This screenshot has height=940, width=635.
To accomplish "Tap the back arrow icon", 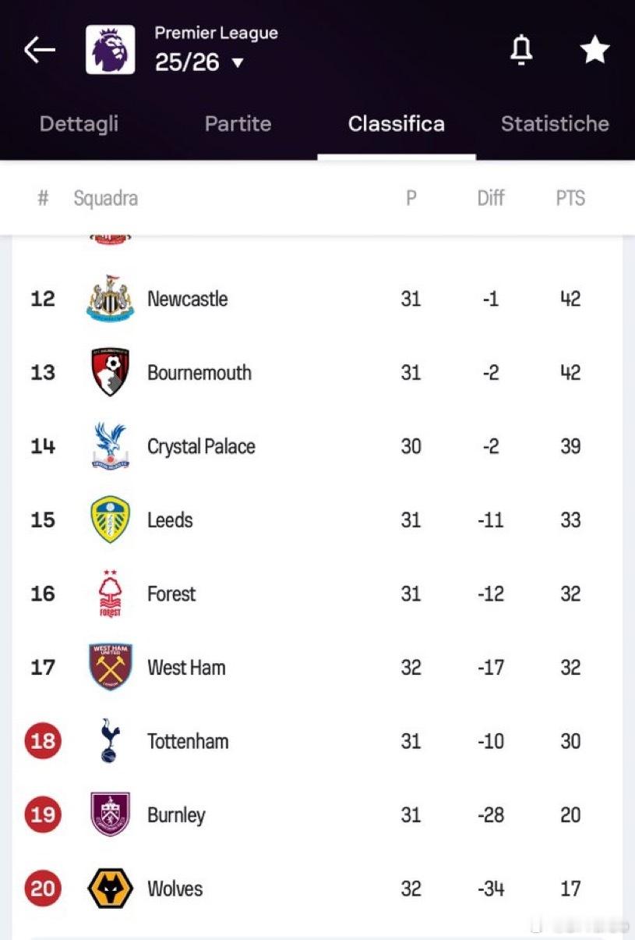I will coord(39,51).
